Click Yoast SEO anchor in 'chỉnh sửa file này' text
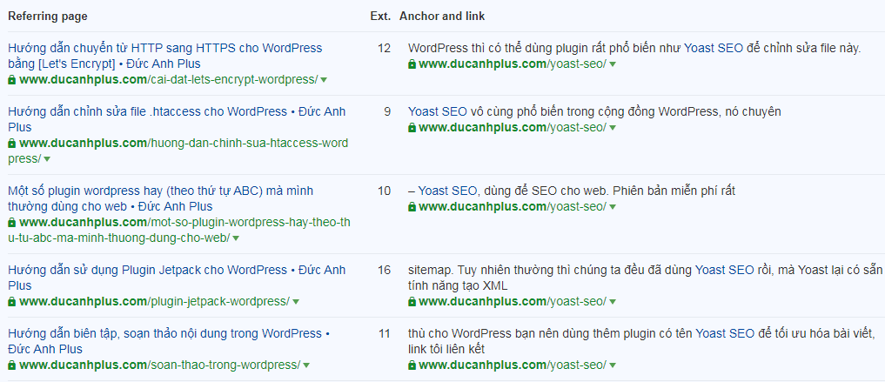 [714, 49]
